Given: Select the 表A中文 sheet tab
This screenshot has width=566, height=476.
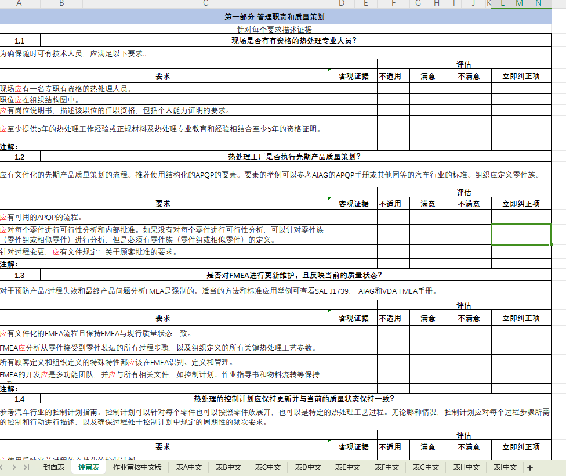Looking at the screenshot, I should [x=188, y=467].
